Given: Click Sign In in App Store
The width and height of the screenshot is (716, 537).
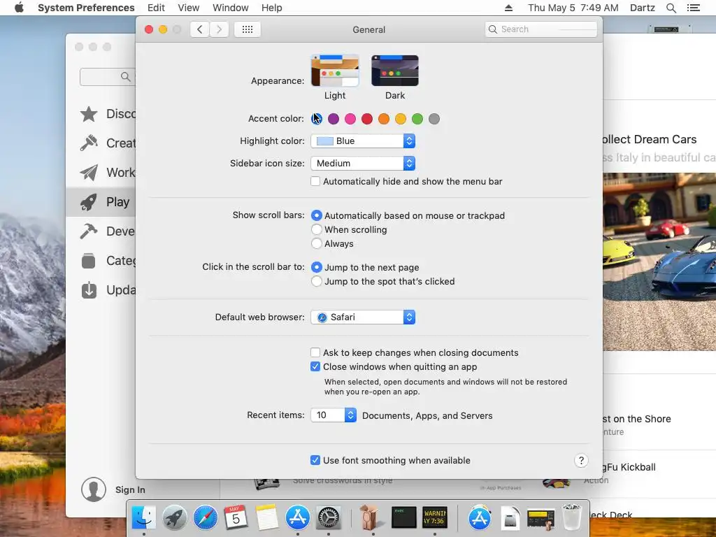Looking at the screenshot, I should [130, 489].
